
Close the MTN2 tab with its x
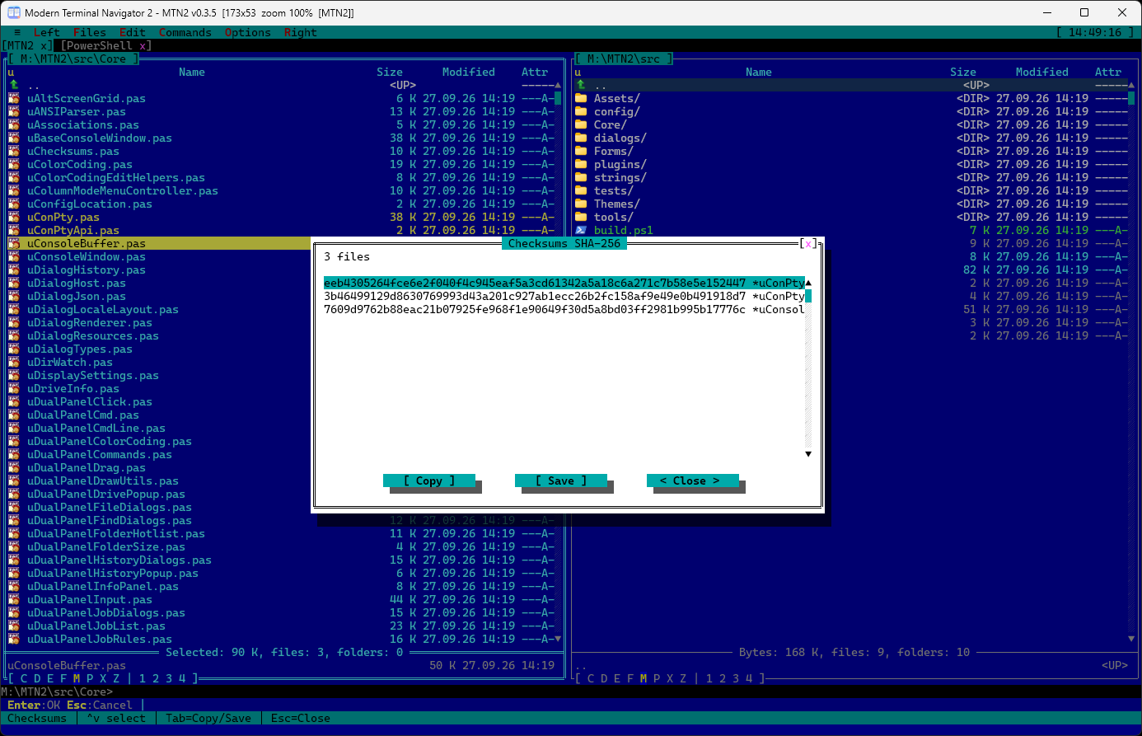pos(44,45)
